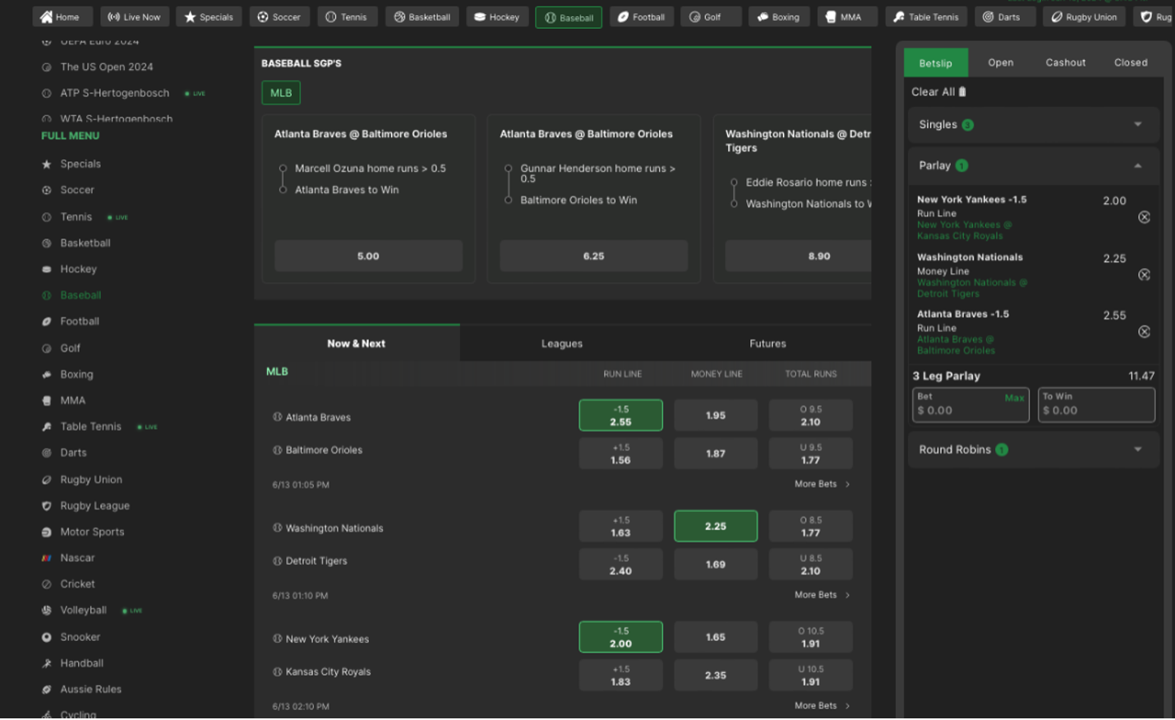Expand the Singles section
Screen dimensions: 1175x720
[1034, 125]
